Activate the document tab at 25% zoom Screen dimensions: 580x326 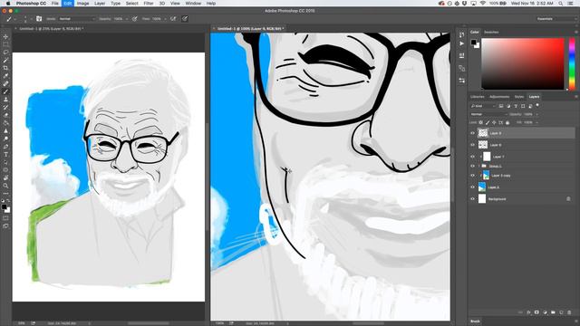click(x=51, y=28)
